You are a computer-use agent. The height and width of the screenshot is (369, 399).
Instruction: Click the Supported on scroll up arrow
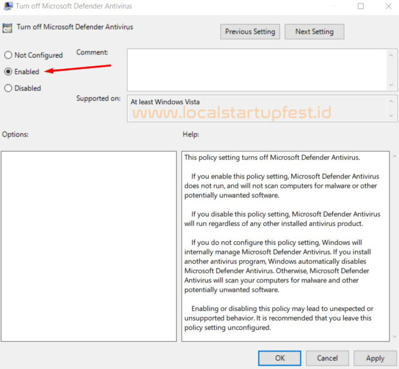point(391,102)
